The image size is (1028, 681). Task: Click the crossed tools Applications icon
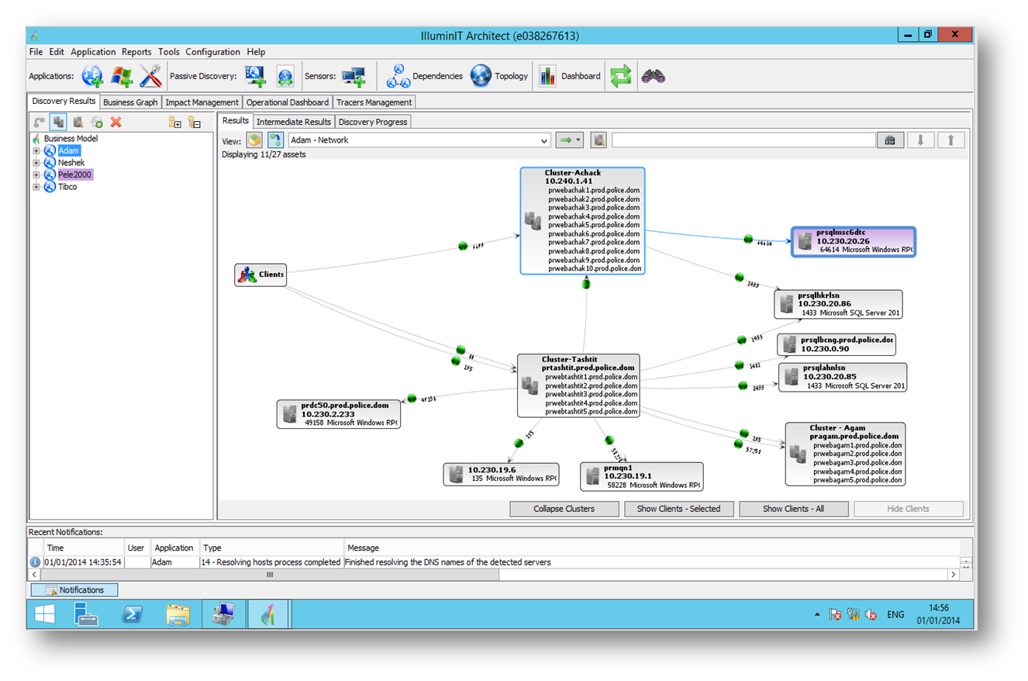[150, 76]
